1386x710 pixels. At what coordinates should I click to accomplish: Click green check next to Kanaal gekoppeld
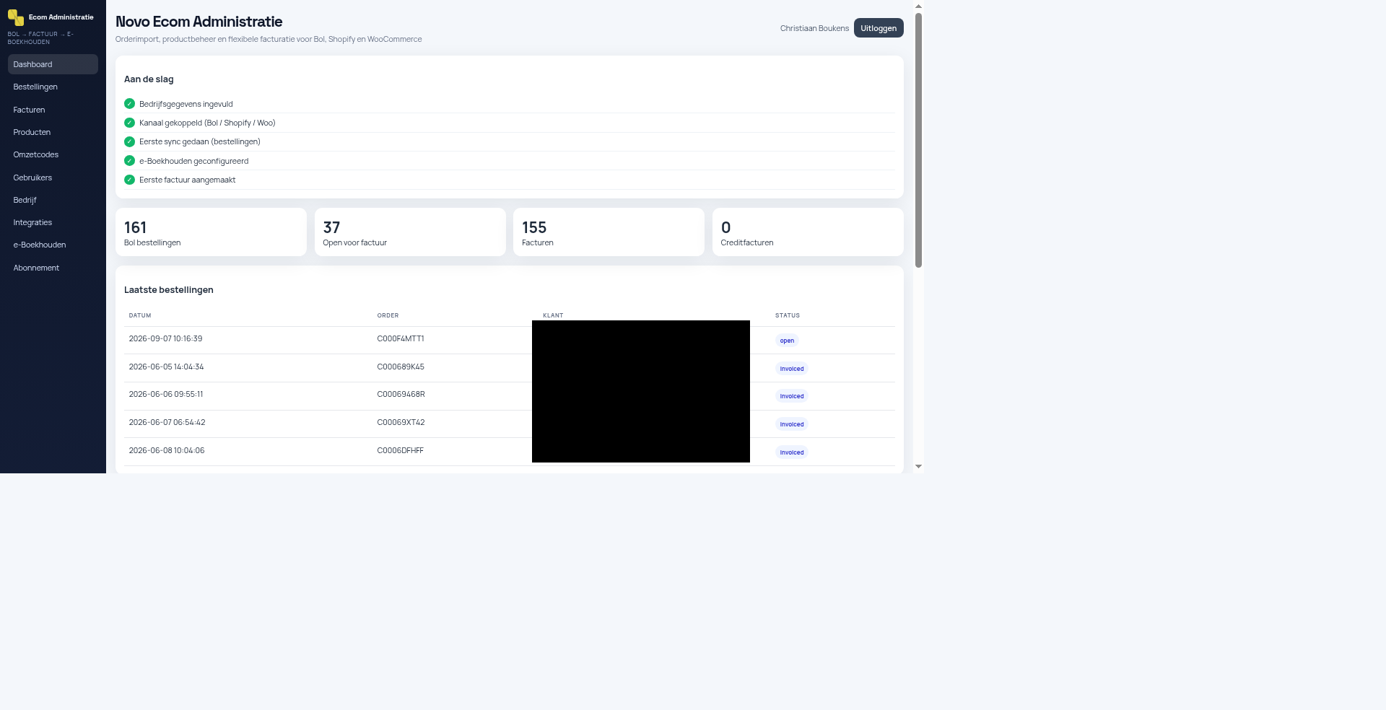tap(129, 123)
